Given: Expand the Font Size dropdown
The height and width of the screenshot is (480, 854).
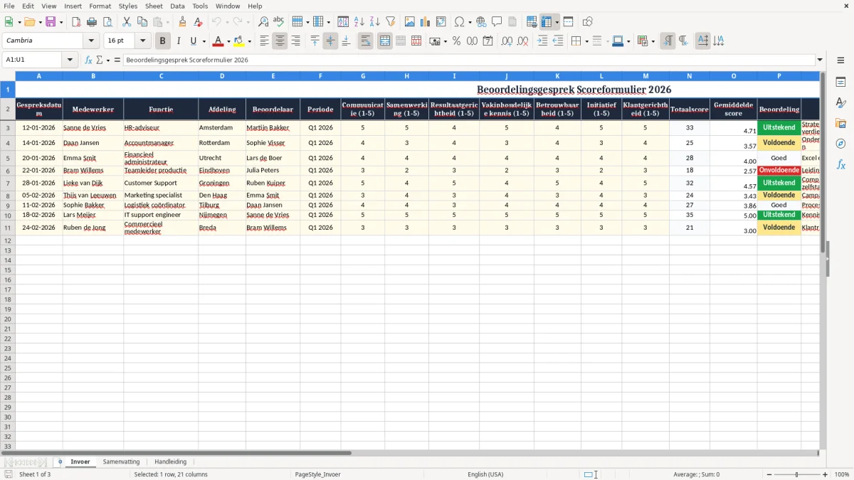Looking at the screenshot, I should coord(142,41).
